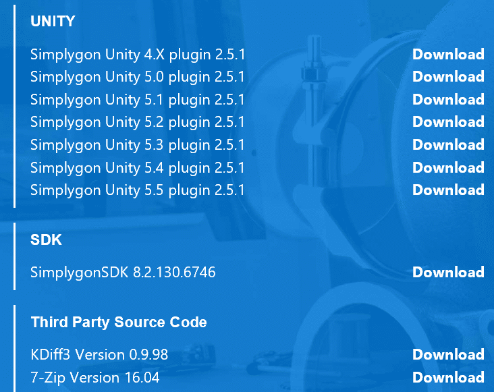Download Simplygon Unity 5.1 plugin
The image size is (494, 392).
(x=448, y=99)
